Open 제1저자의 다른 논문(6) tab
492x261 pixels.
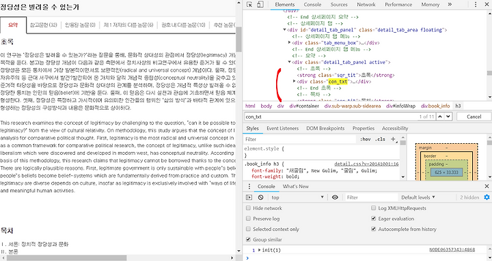coord(128,25)
